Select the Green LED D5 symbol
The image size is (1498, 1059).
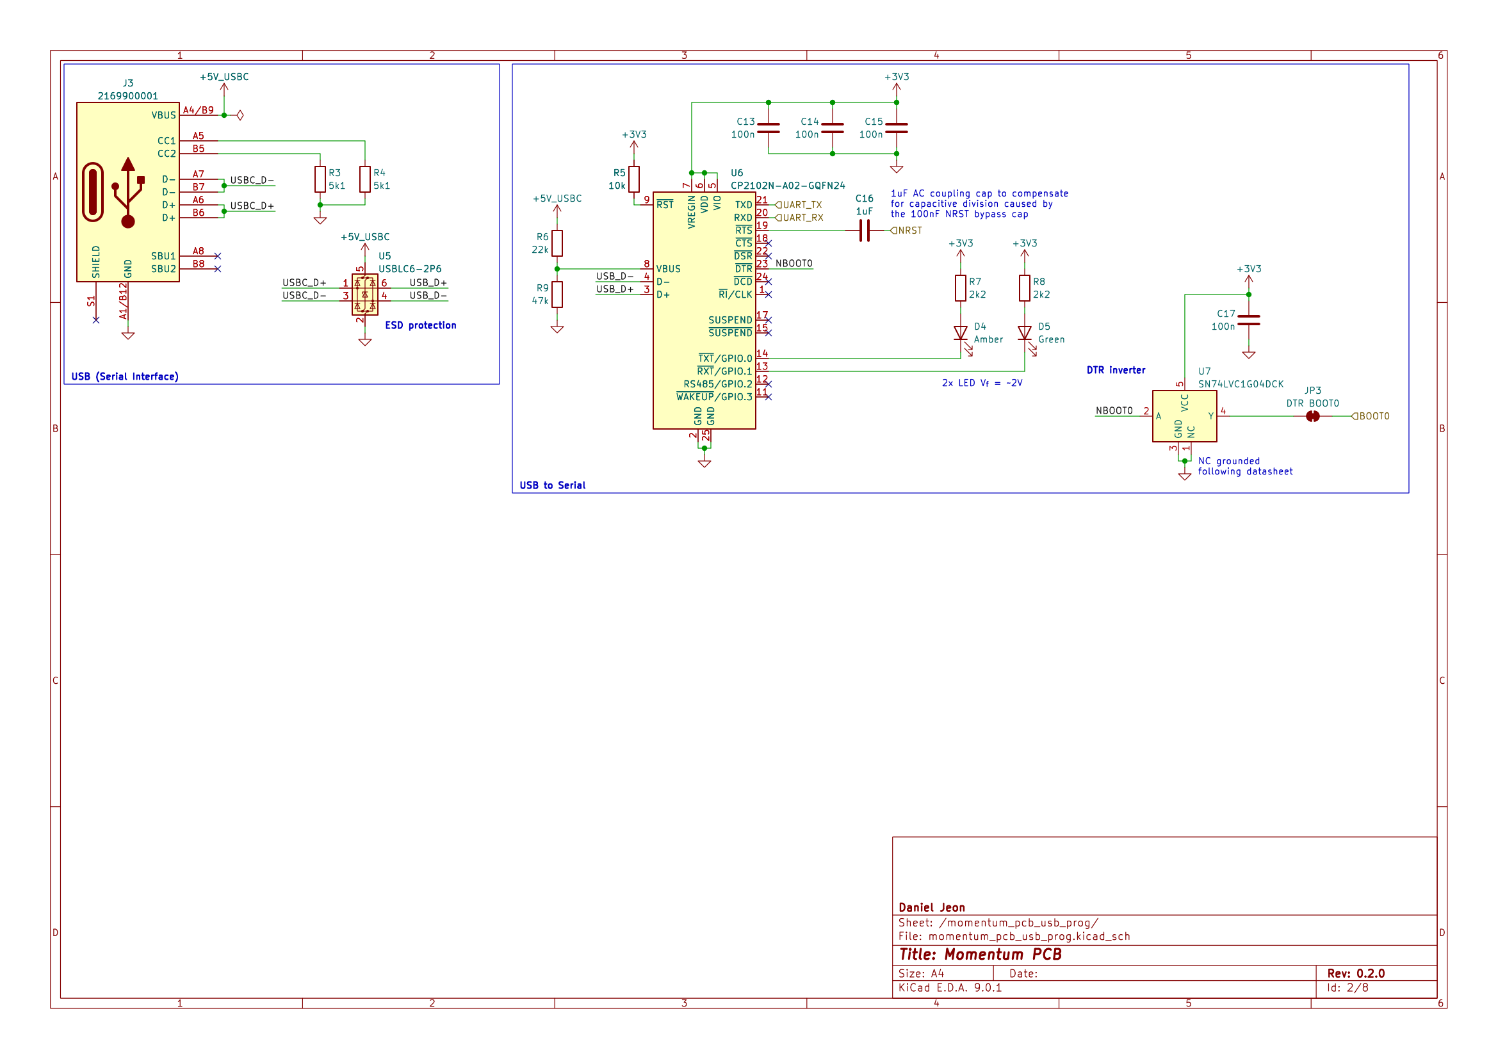(1024, 334)
